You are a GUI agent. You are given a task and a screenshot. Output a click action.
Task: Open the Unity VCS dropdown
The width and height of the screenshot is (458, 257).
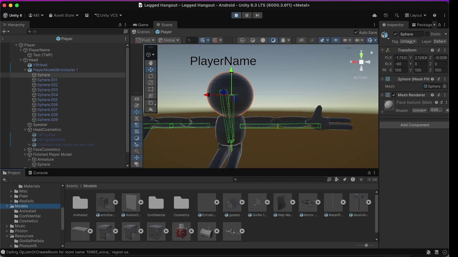[x=108, y=15]
